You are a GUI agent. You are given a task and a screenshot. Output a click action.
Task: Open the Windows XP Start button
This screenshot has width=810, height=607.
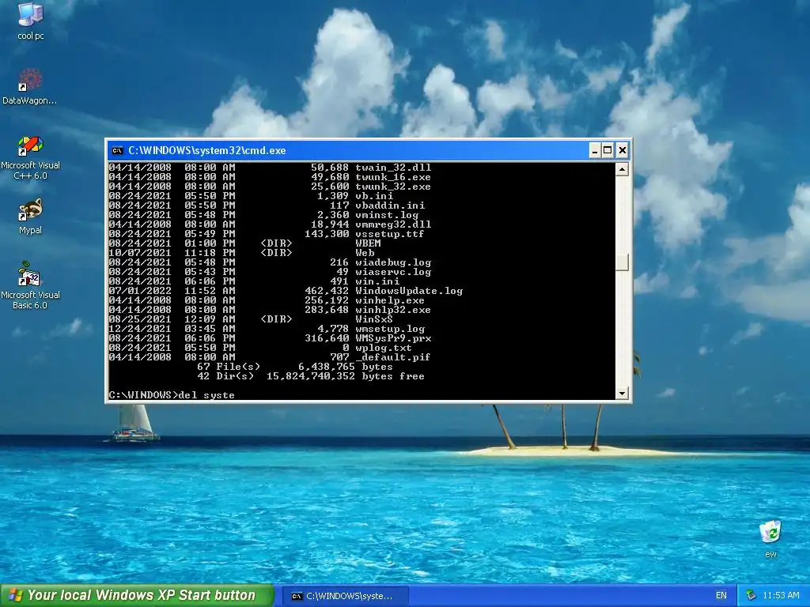click(136, 595)
